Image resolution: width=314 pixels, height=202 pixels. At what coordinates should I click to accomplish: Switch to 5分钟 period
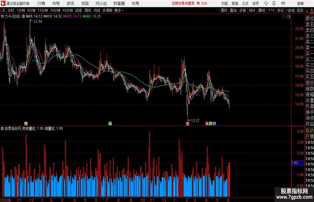[x=31, y=10]
